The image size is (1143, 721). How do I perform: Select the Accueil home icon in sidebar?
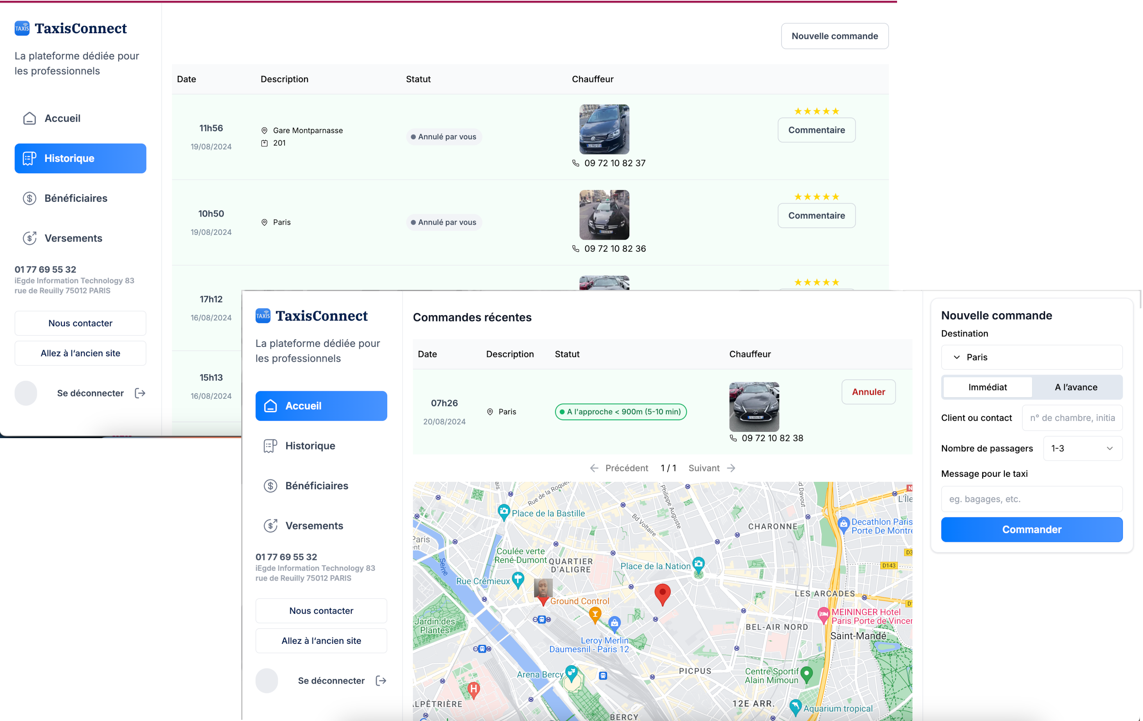pyautogui.click(x=271, y=406)
